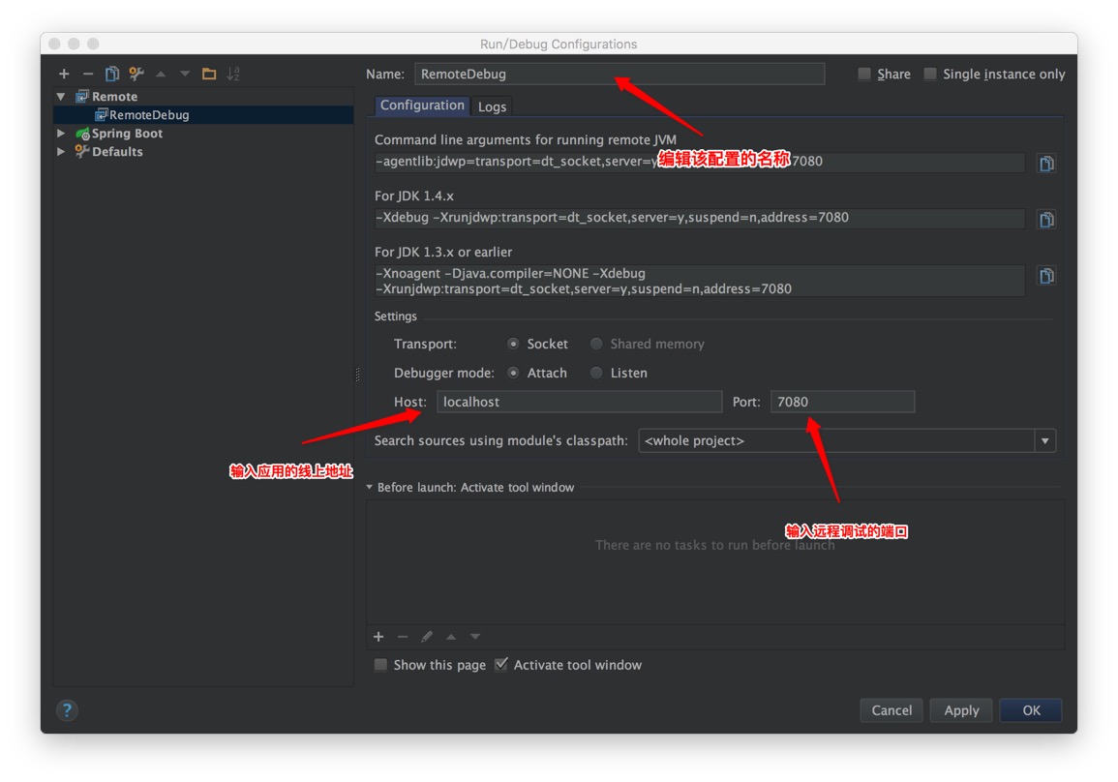This screenshot has width=1118, height=782.
Task: Copy the JDK 1.4.x arguments to clipboard
Action: tap(1046, 220)
